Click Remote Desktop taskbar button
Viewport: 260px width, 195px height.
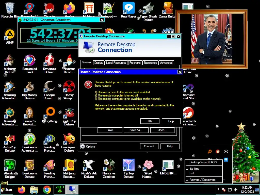coord(72,190)
